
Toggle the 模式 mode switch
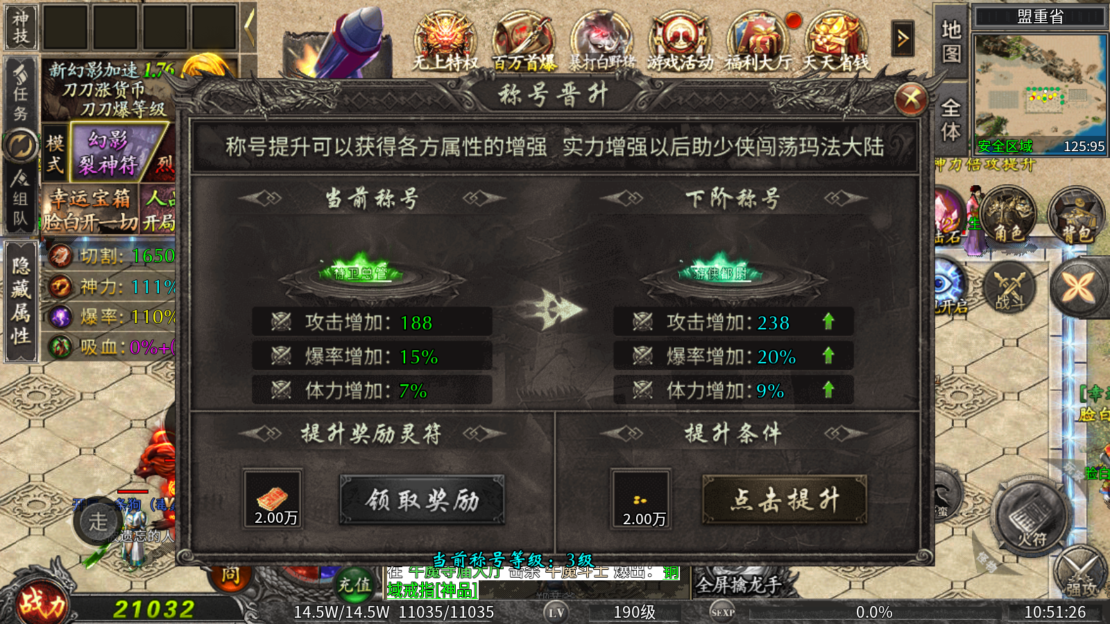point(55,154)
